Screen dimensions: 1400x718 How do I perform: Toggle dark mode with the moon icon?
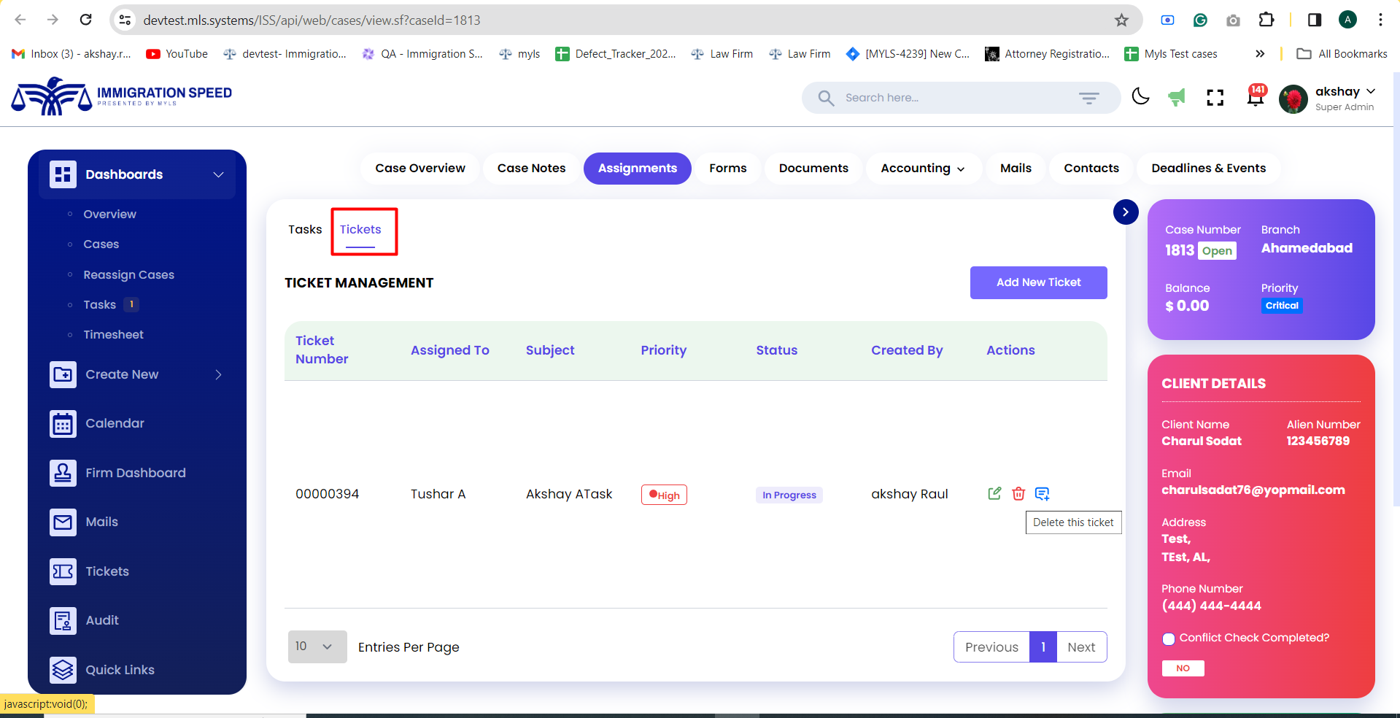(x=1140, y=96)
